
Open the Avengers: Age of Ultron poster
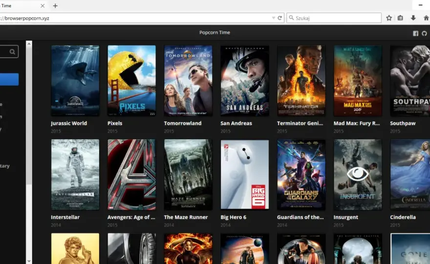point(131,175)
